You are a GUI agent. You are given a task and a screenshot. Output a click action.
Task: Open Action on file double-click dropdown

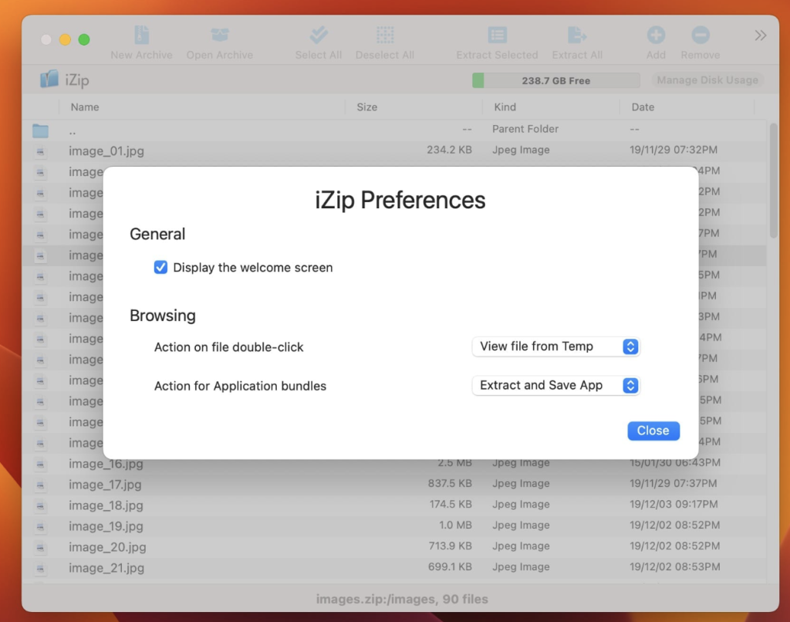tap(555, 346)
